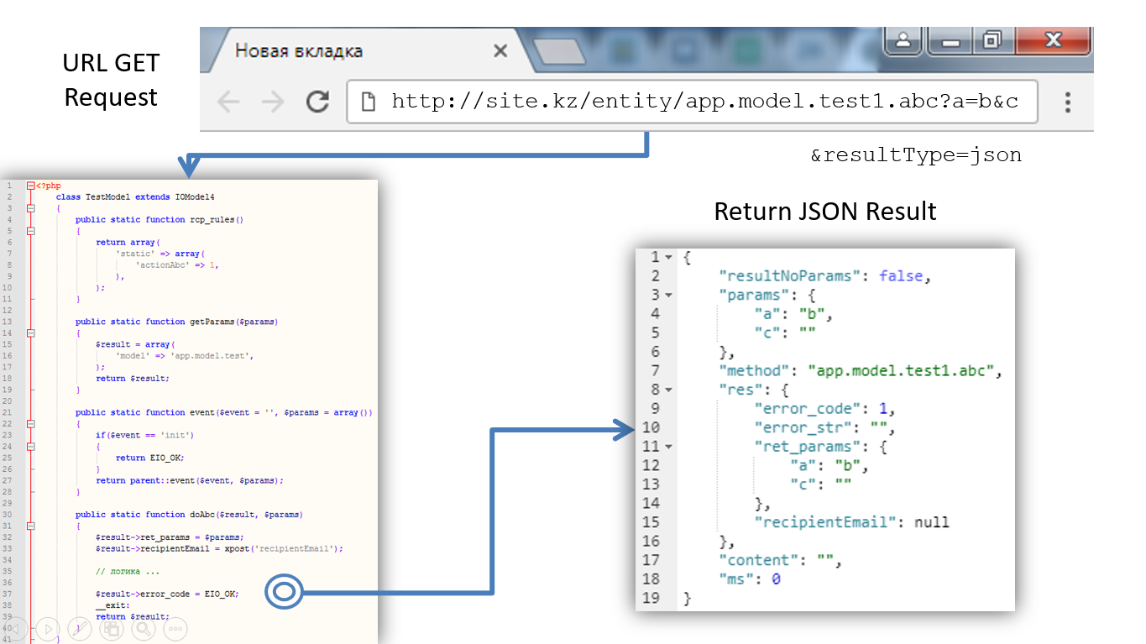The width and height of the screenshot is (1146, 644).
Task: Open the slideshow pen tool
Action: click(80, 627)
